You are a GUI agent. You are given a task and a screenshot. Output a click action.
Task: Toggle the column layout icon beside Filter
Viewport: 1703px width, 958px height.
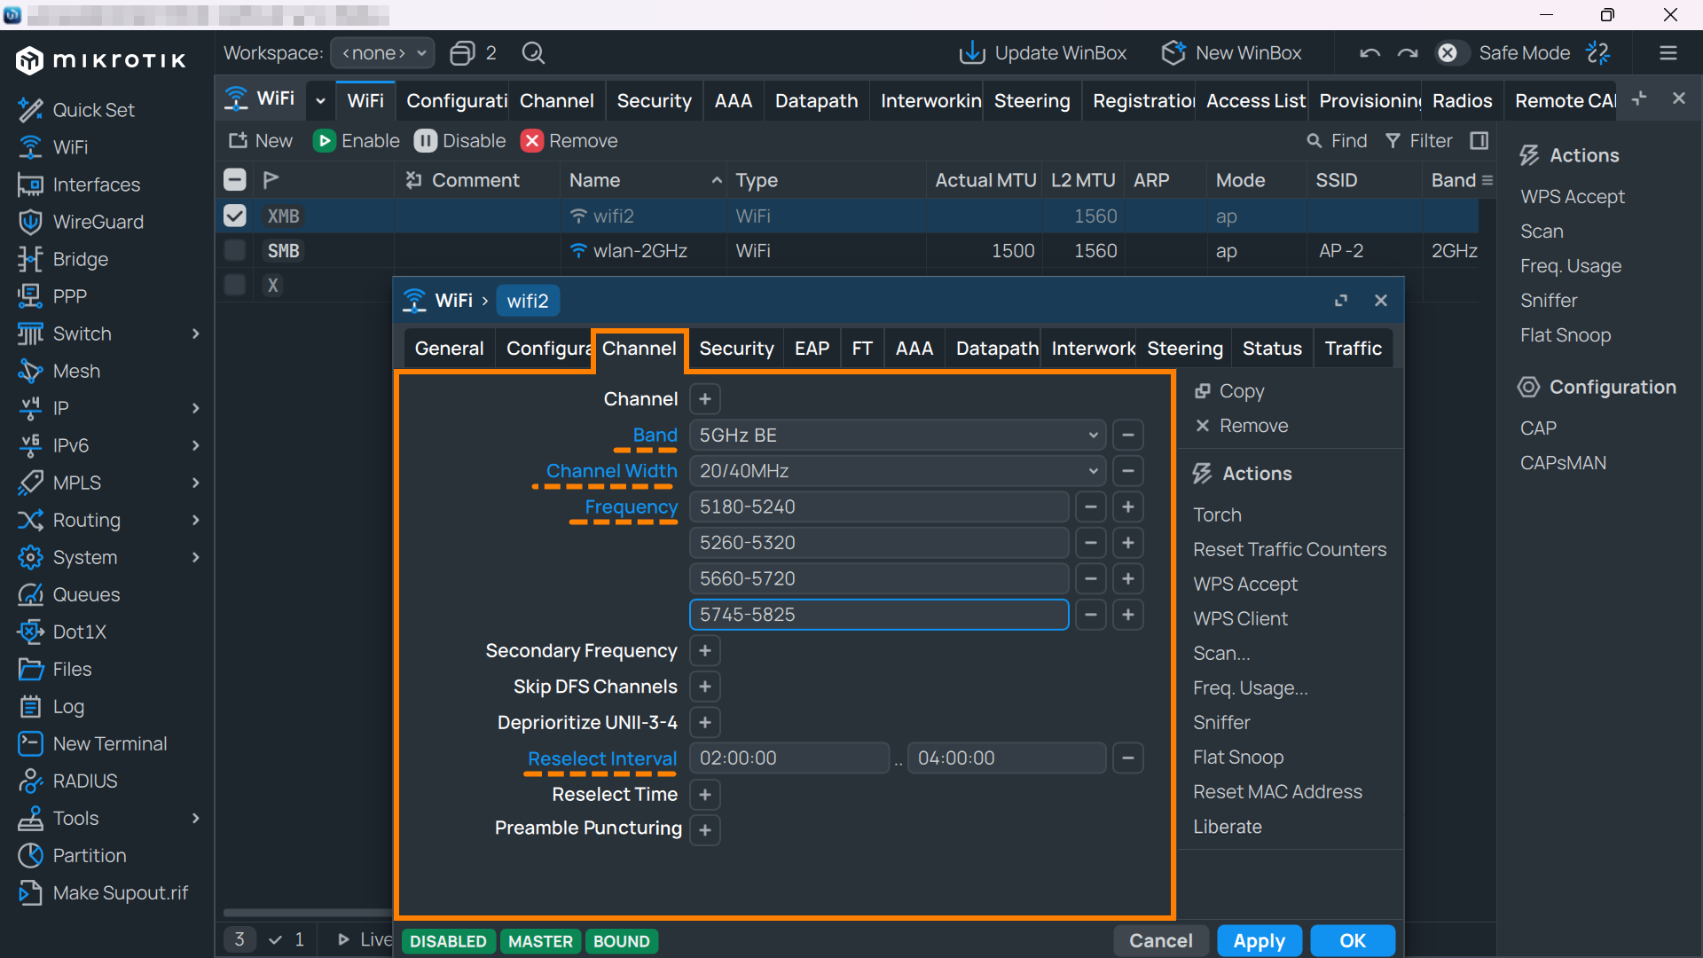[1479, 140]
